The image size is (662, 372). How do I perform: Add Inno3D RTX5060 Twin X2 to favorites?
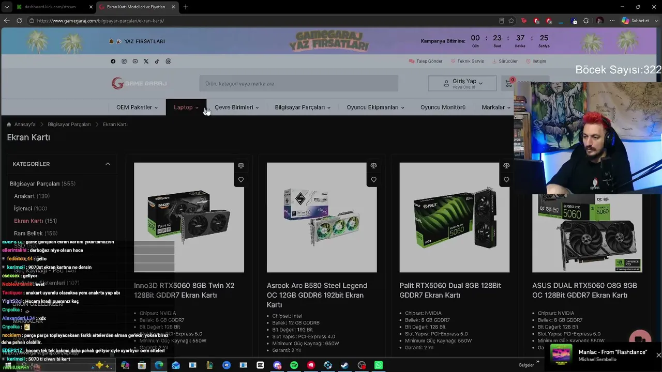(x=241, y=180)
